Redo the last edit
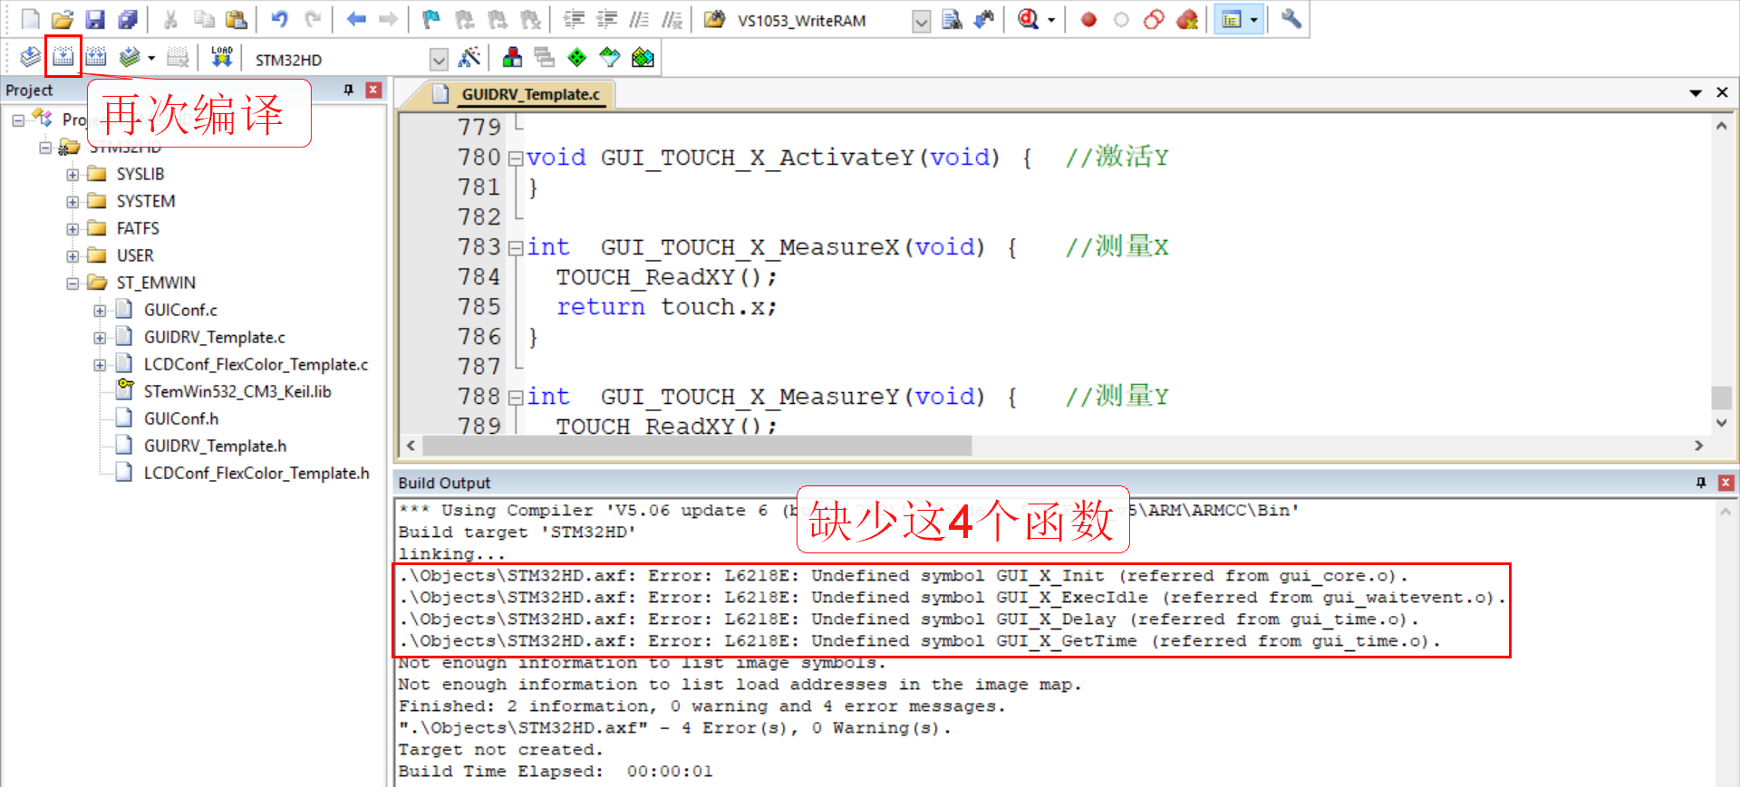The image size is (1740, 787). (313, 19)
